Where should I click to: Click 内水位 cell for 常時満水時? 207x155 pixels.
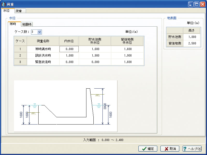point(69,49)
